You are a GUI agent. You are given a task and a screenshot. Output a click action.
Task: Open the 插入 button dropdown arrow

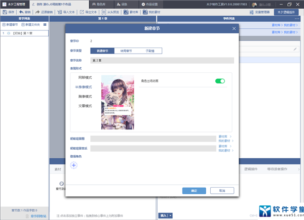170,215
